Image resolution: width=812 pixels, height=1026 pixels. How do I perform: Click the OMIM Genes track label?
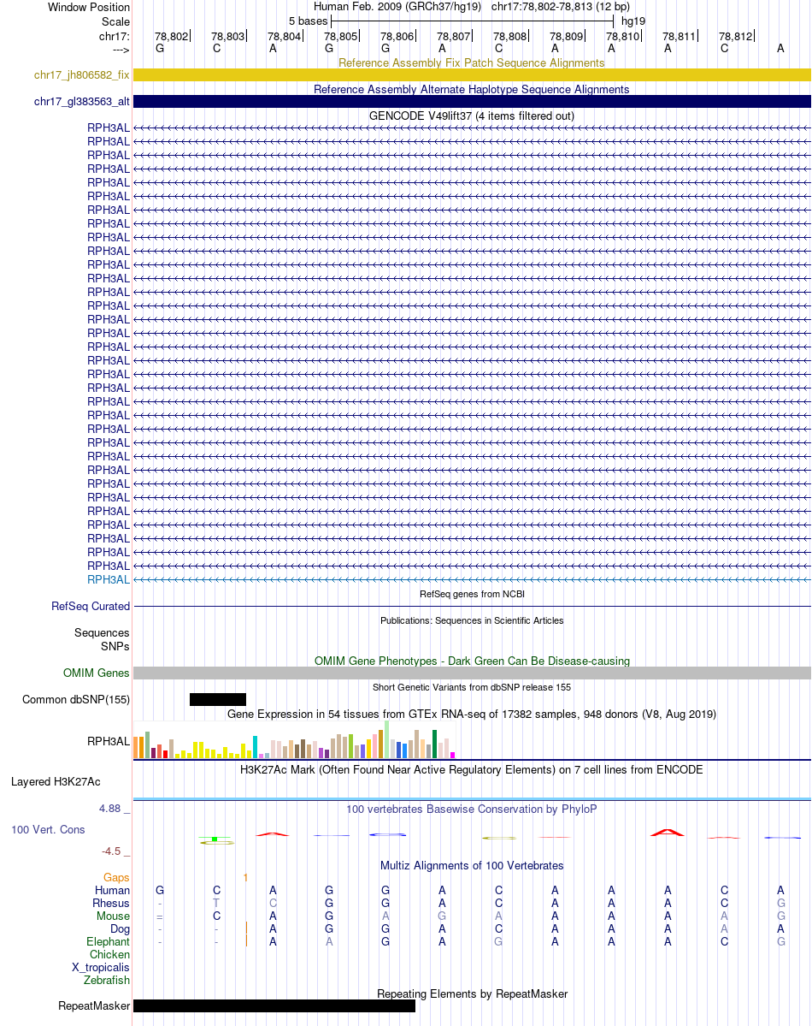(96, 673)
